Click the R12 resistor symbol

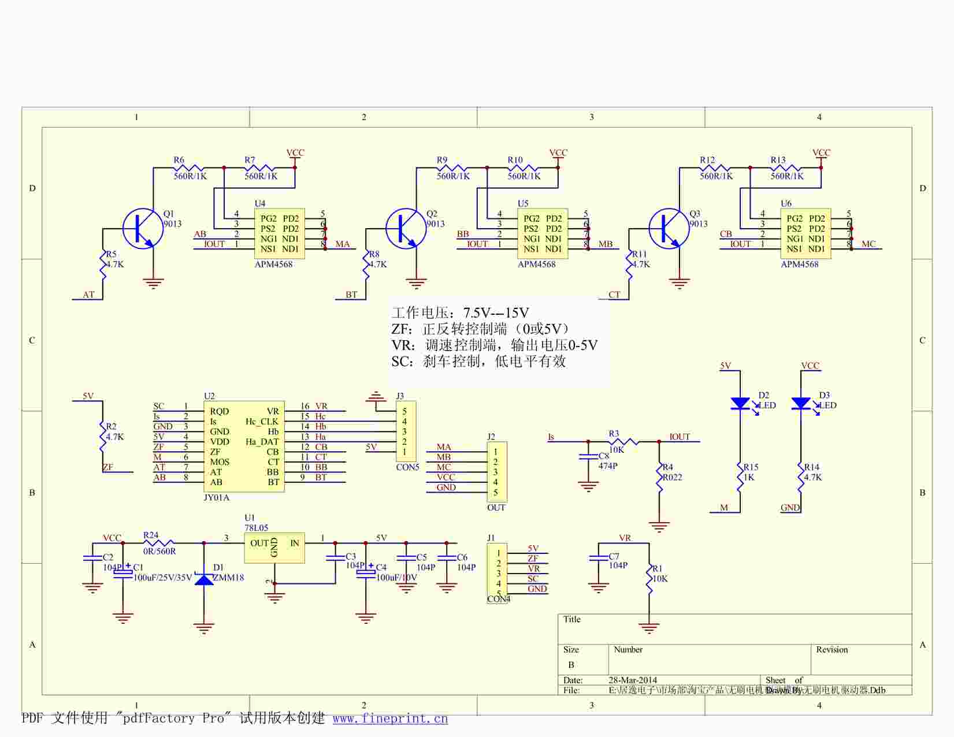[x=715, y=168]
